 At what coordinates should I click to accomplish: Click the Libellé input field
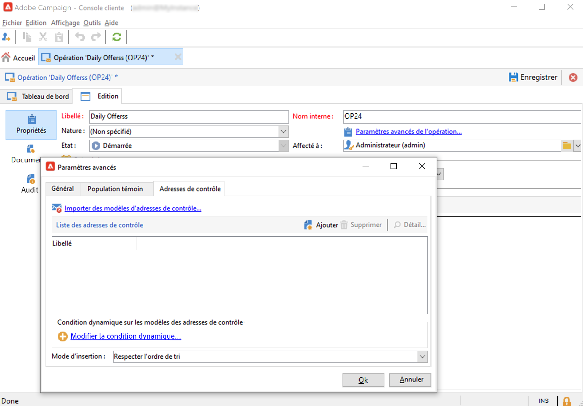pyautogui.click(x=189, y=117)
